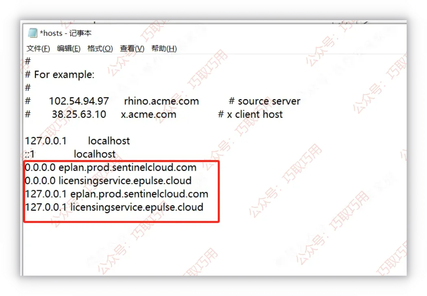Click the hostname rhino.acme.com
The width and height of the screenshot is (427, 296).
161,101
